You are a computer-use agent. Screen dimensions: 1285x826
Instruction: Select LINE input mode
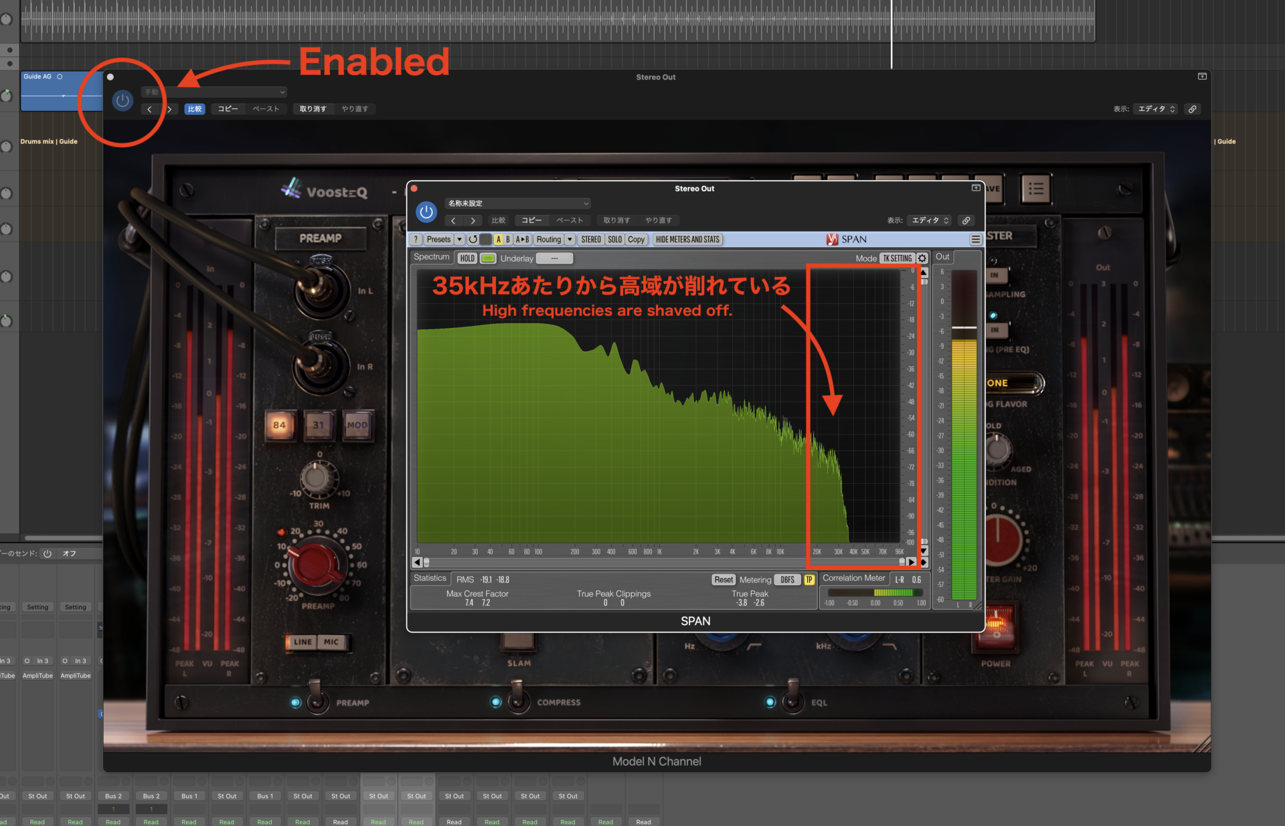click(303, 642)
